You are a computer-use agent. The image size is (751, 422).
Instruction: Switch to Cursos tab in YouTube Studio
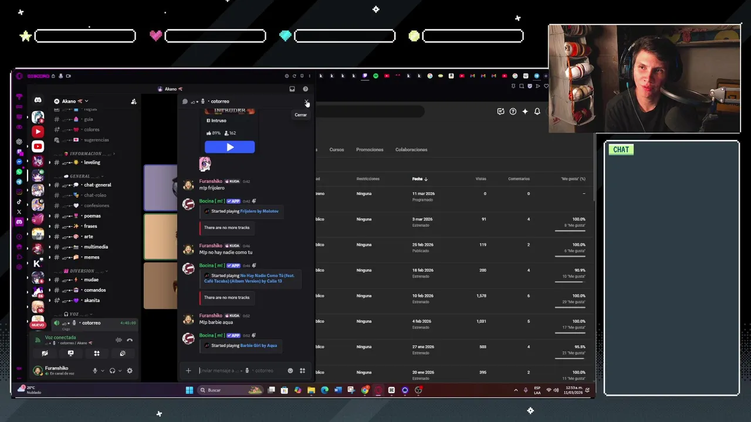click(x=337, y=149)
